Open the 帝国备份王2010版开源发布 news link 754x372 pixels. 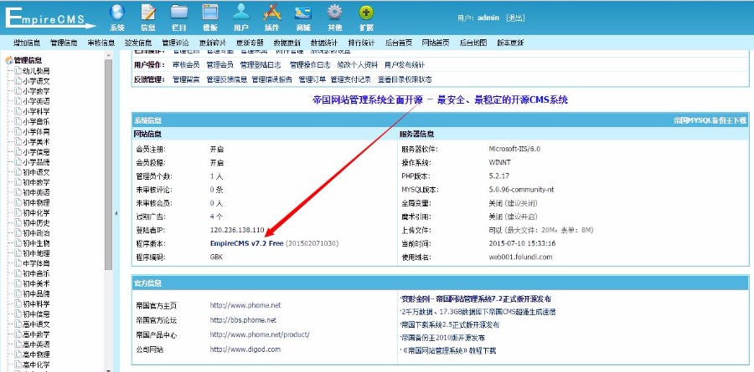click(x=443, y=338)
